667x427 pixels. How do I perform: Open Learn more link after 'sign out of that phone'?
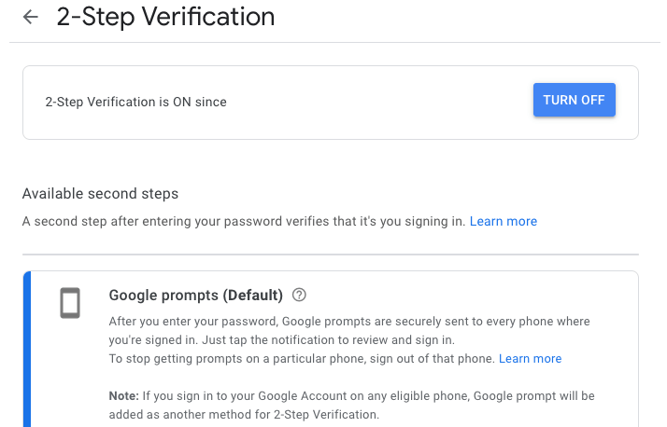coord(530,359)
